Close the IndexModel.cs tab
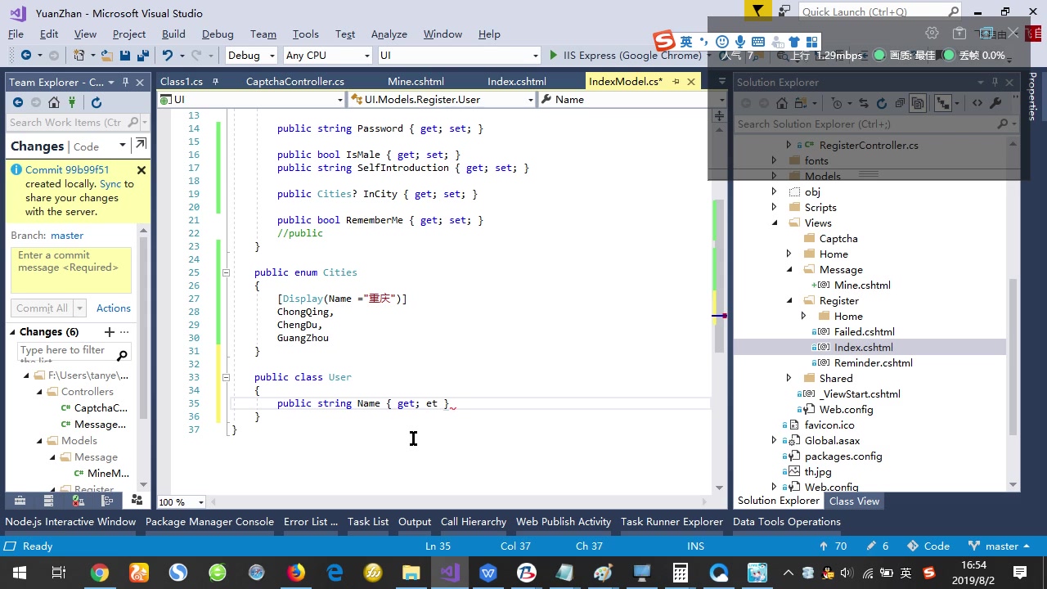 691,82
